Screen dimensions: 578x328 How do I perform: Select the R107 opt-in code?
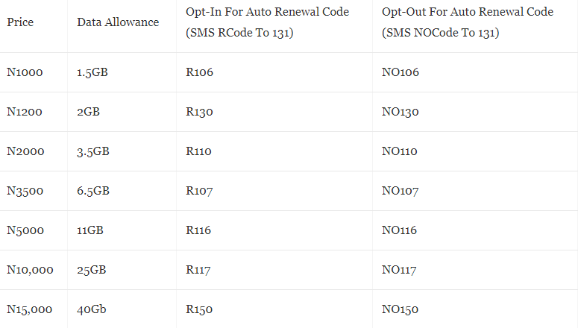tap(199, 191)
